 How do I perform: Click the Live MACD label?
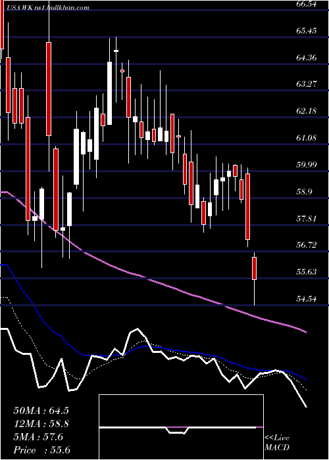[277, 443]
